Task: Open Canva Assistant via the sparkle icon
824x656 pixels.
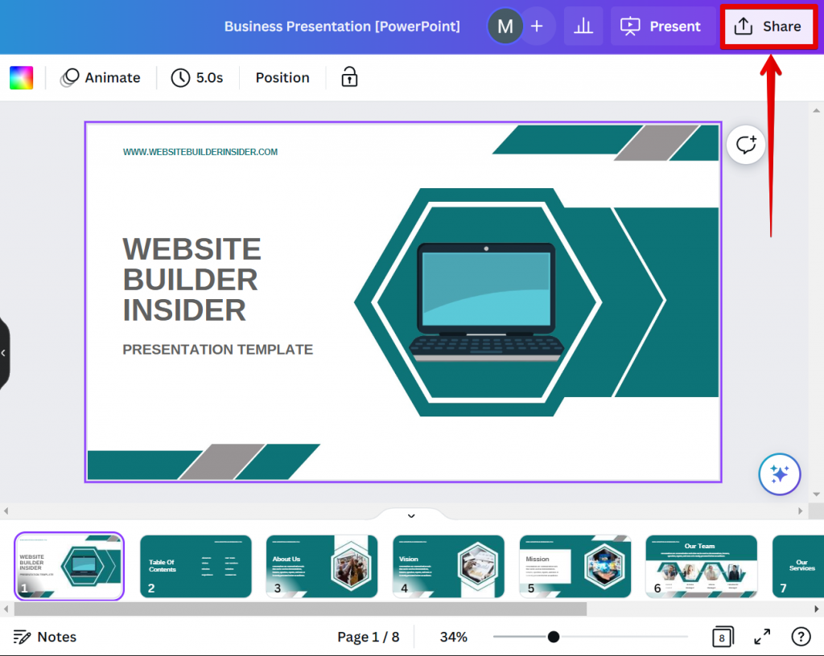Action: click(x=779, y=474)
